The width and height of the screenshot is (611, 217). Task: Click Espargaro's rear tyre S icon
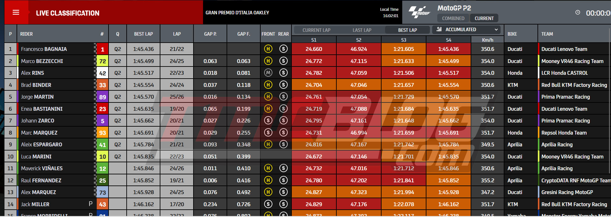[283, 144]
